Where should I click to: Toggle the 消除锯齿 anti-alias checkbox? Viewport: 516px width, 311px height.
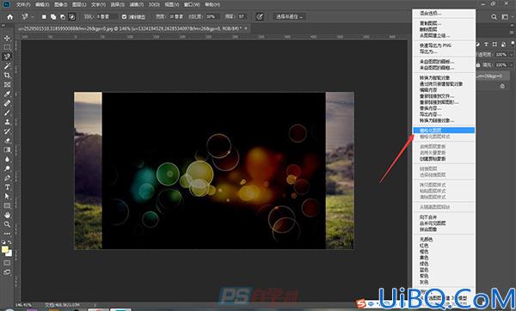[x=124, y=16]
